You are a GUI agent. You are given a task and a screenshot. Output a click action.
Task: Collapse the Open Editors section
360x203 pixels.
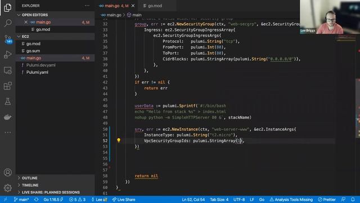(55, 15)
